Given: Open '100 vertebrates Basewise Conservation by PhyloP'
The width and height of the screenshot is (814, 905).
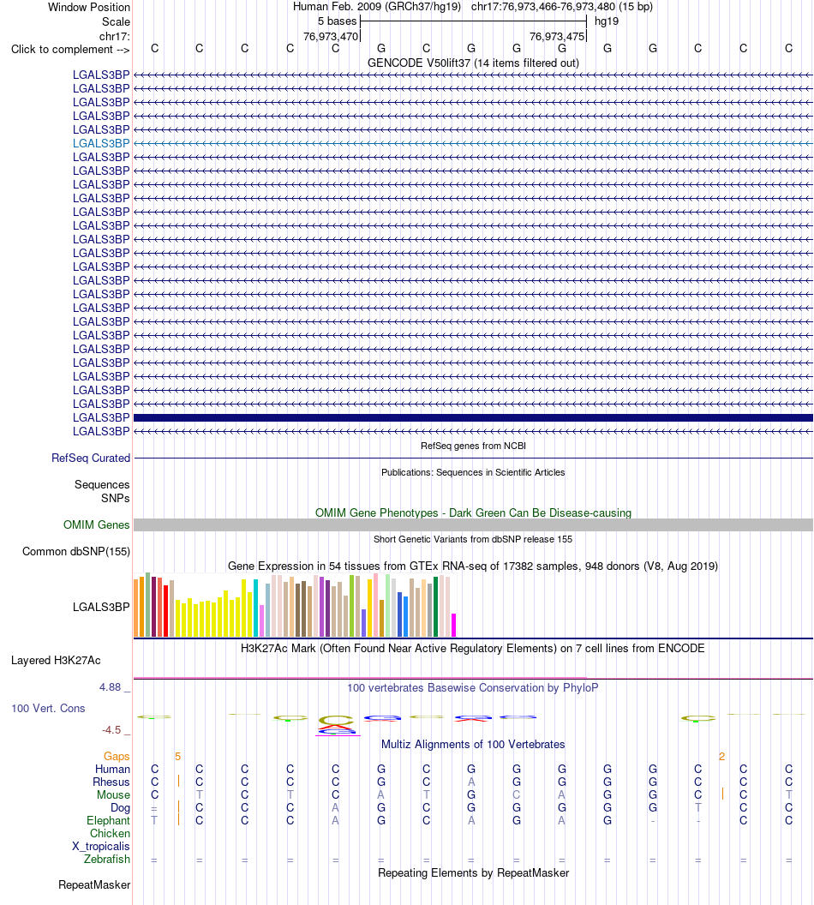Looking at the screenshot, I should (473, 687).
